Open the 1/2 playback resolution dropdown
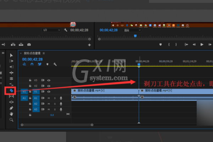213x142 pixels. [51, 30]
